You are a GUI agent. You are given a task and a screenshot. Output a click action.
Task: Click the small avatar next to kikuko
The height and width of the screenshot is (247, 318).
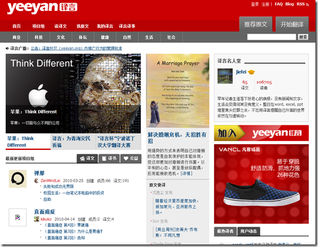coord(37,219)
